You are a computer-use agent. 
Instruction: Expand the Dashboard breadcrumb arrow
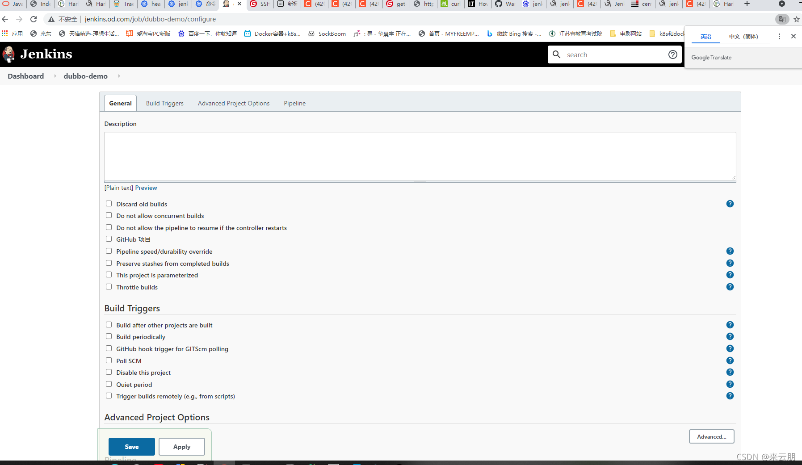click(x=55, y=76)
